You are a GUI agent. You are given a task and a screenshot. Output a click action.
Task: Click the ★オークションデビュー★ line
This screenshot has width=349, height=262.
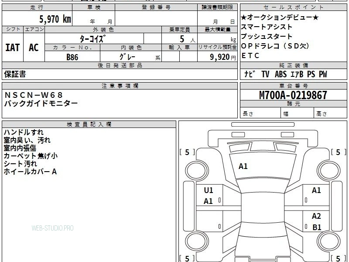coord(280,17)
